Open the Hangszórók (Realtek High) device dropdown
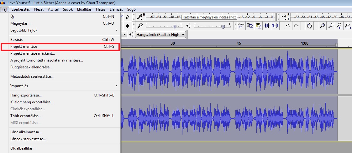Viewport: 352px width, 153px height. point(160,35)
